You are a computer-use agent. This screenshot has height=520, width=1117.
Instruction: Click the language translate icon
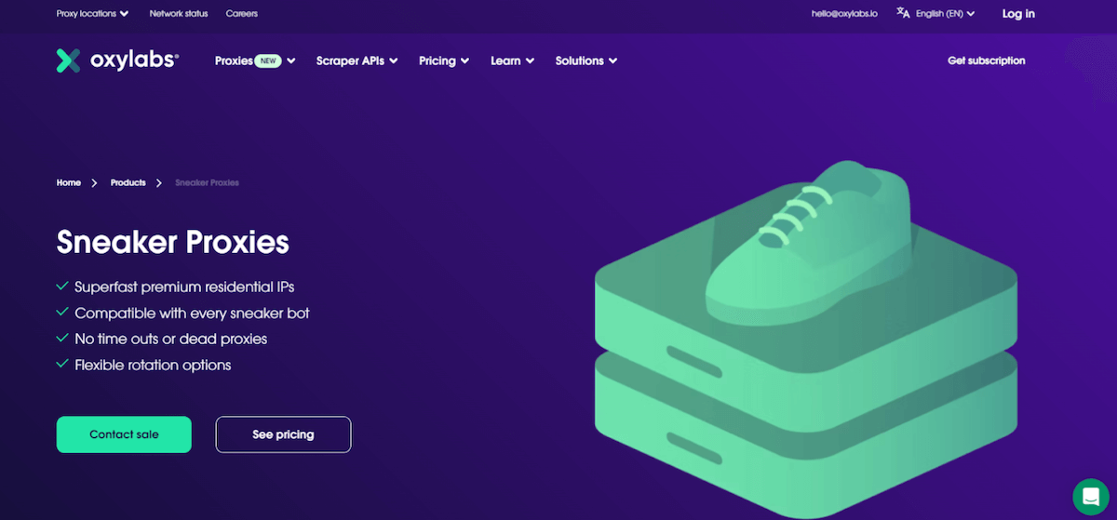(x=903, y=13)
